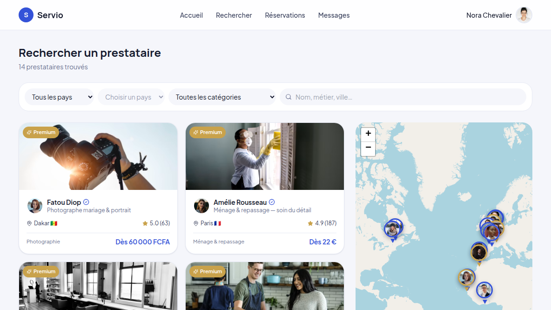The width and height of the screenshot is (551, 310).
Task: Open the camera photo of Fatou Diop's card
Action: pos(98,156)
